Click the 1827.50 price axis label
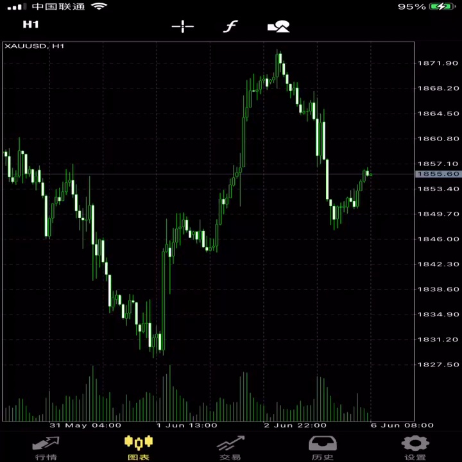Viewport: 462px width, 462px height. pyautogui.click(x=438, y=364)
